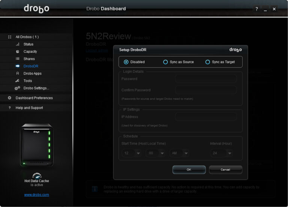Click the IP Settings group label
Screen dimensions: 288x207
pos(131,109)
